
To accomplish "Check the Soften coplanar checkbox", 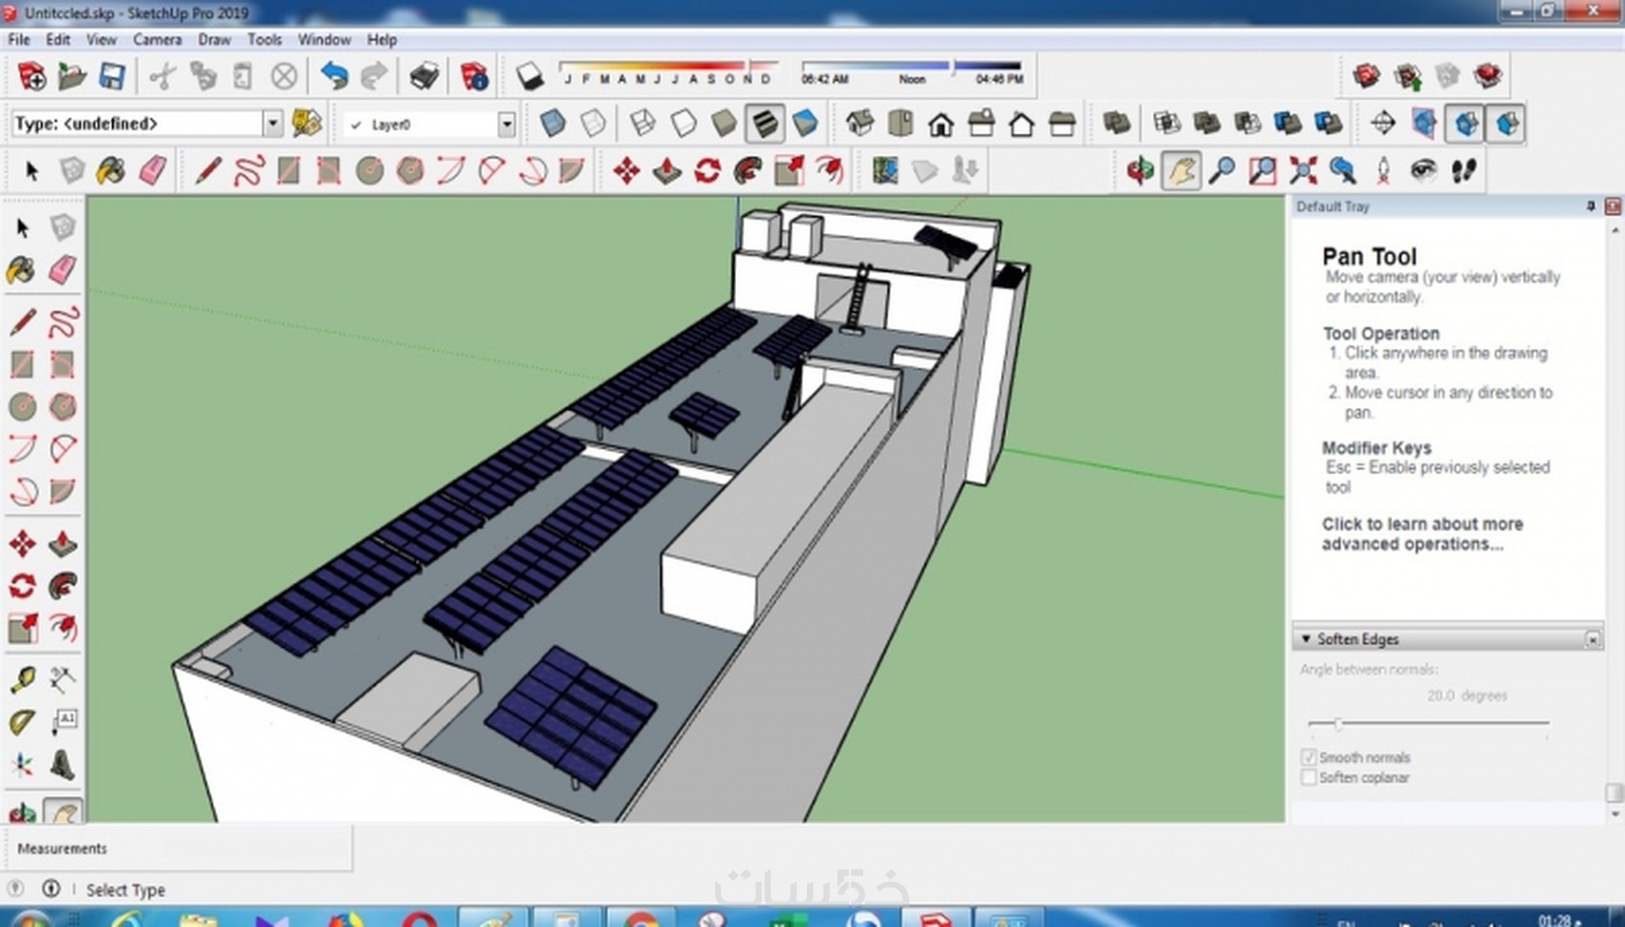I will coord(1310,778).
